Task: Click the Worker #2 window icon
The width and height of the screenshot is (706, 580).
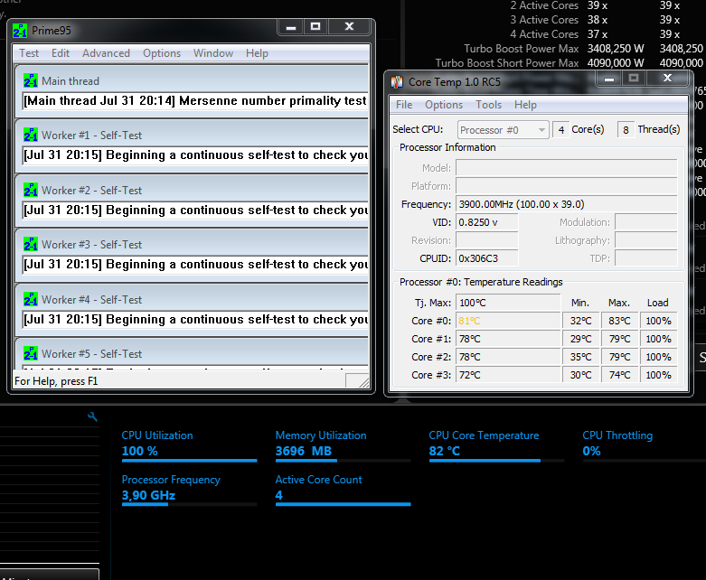Action: tap(31, 190)
